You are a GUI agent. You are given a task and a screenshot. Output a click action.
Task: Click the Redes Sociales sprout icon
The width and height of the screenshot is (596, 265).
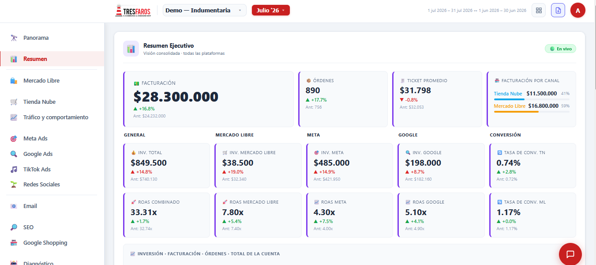(14, 185)
